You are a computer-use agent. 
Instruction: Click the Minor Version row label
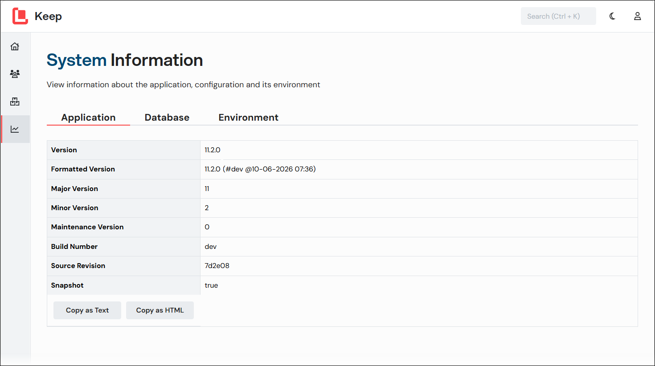pos(74,208)
